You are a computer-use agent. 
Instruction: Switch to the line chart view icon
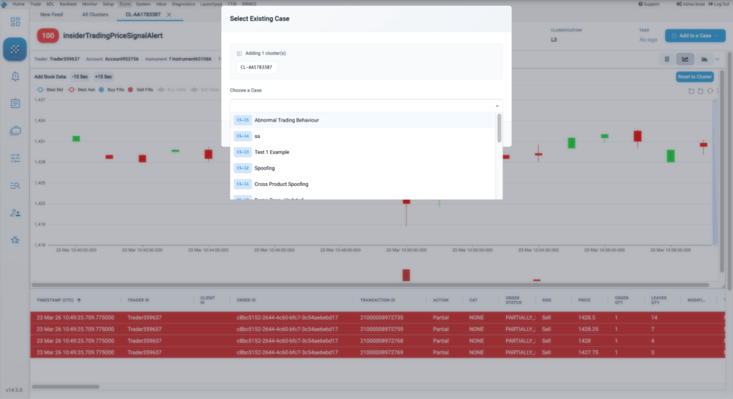point(685,59)
